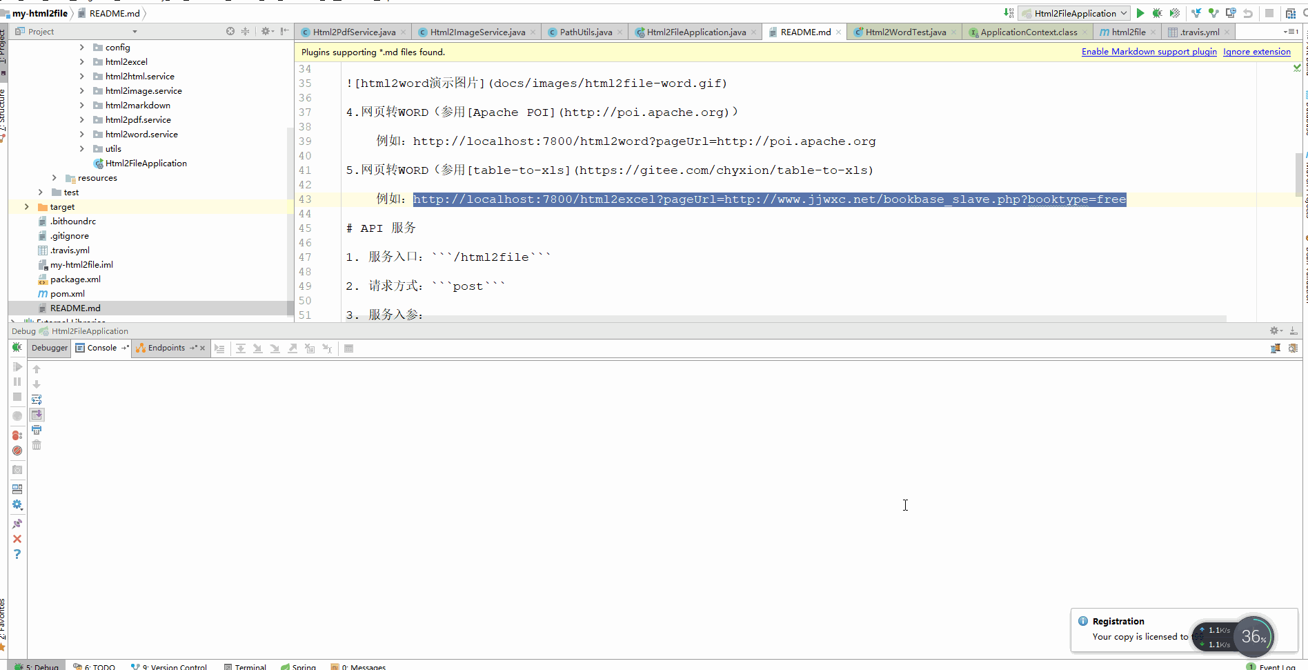The width and height of the screenshot is (1308, 670).
Task: Click the Evaluate Expression calculator icon
Action: [x=349, y=348]
